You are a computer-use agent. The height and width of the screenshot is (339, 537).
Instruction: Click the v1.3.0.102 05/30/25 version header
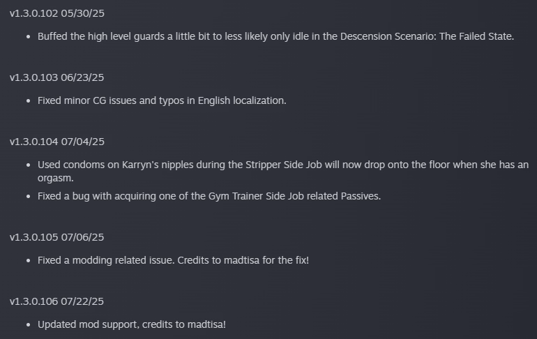(x=57, y=13)
